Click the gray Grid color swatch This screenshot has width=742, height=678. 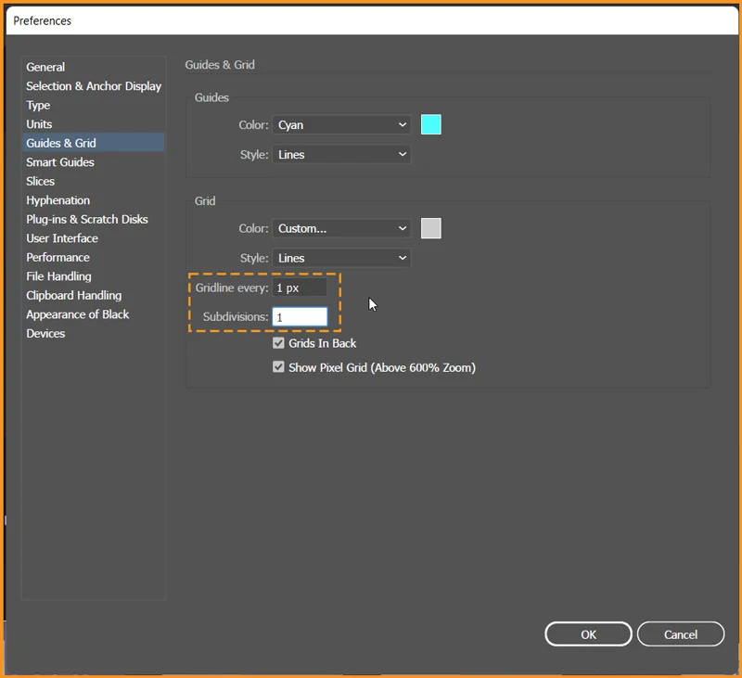pos(430,228)
